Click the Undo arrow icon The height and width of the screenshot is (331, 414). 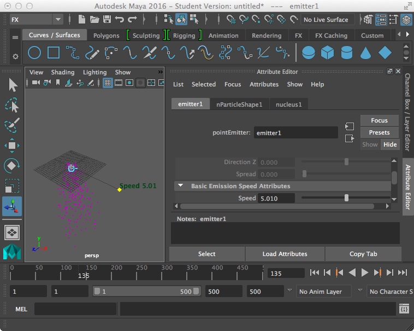tap(120, 19)
